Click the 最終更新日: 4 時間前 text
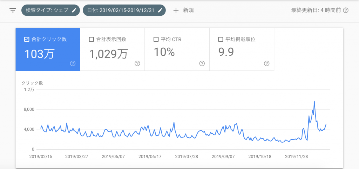This screenshot has height=169, width=359. [316, 10]
